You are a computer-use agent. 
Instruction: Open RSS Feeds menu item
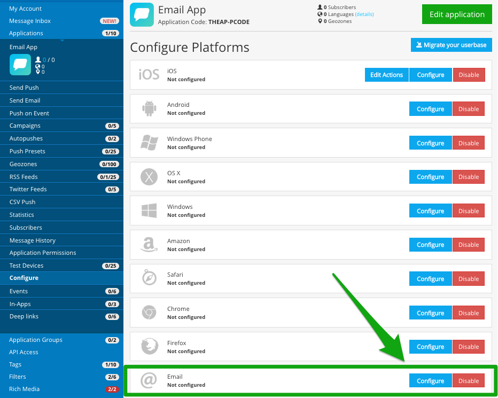(61, 177)
